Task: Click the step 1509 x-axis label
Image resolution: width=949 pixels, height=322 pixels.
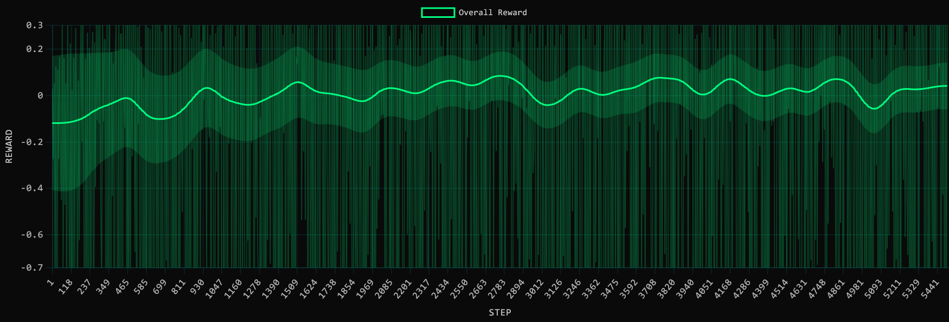Action: 290,287
